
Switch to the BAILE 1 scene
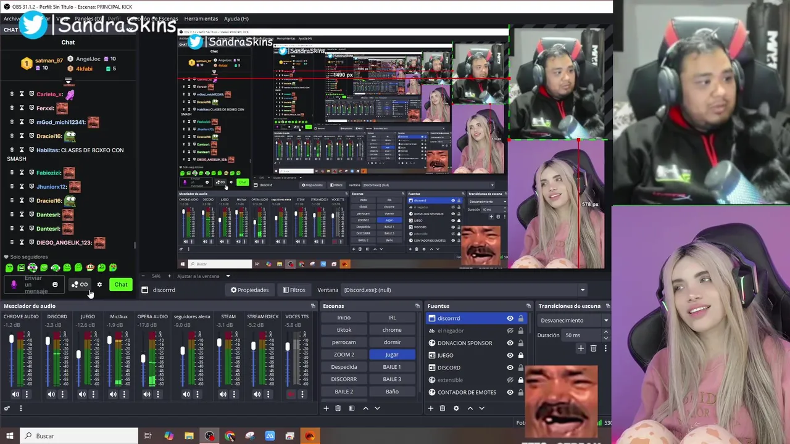point(392,367)
